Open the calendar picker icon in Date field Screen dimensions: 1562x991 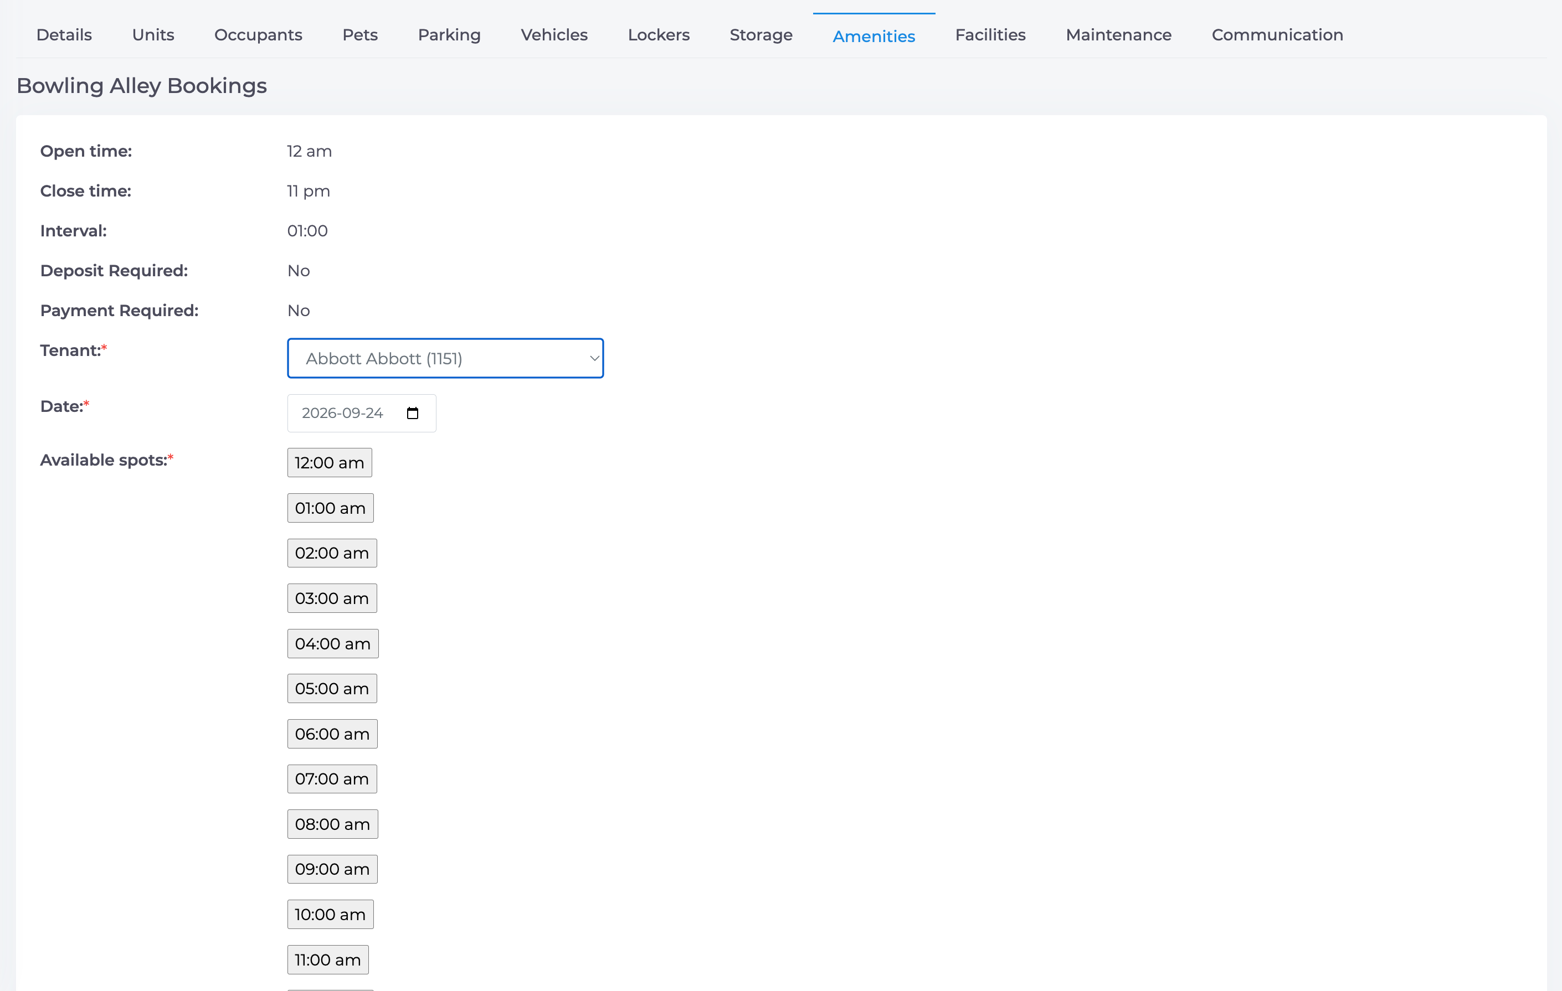point(413,413)
